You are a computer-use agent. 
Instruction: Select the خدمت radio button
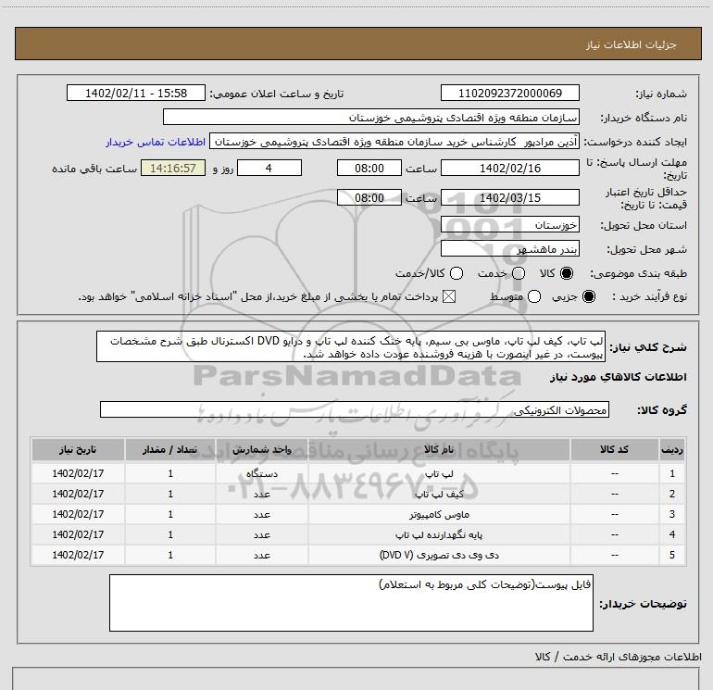(x=519, y=273)
